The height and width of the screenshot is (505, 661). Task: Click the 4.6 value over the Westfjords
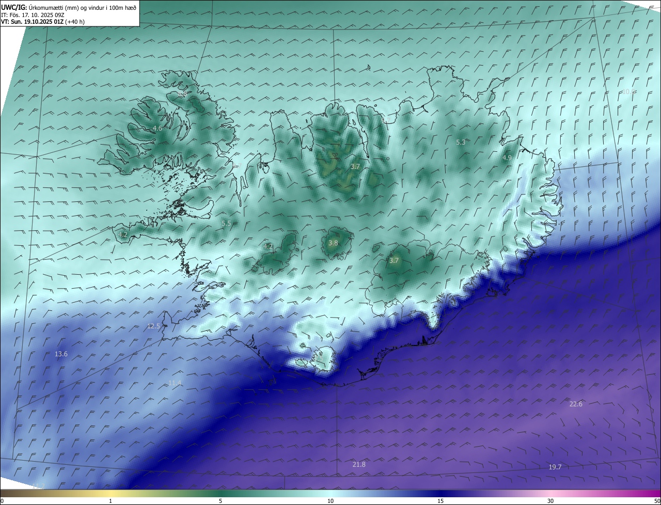point(158,128)
